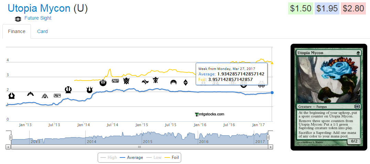
Task: Switch to the Finance tab
Action: [17, 31]
